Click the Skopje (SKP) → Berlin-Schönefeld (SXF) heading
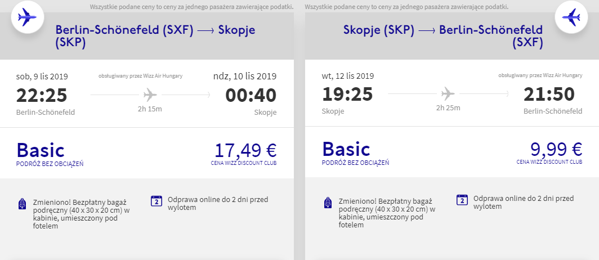Image resolution: width=599 pixels, height=260 pixels. pyautogui.click(x=443, y=36)
